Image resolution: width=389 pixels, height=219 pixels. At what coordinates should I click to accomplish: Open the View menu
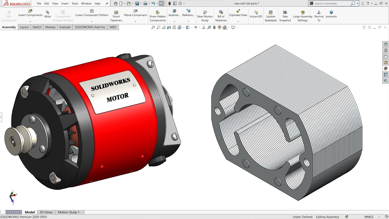tap(55, 3)
